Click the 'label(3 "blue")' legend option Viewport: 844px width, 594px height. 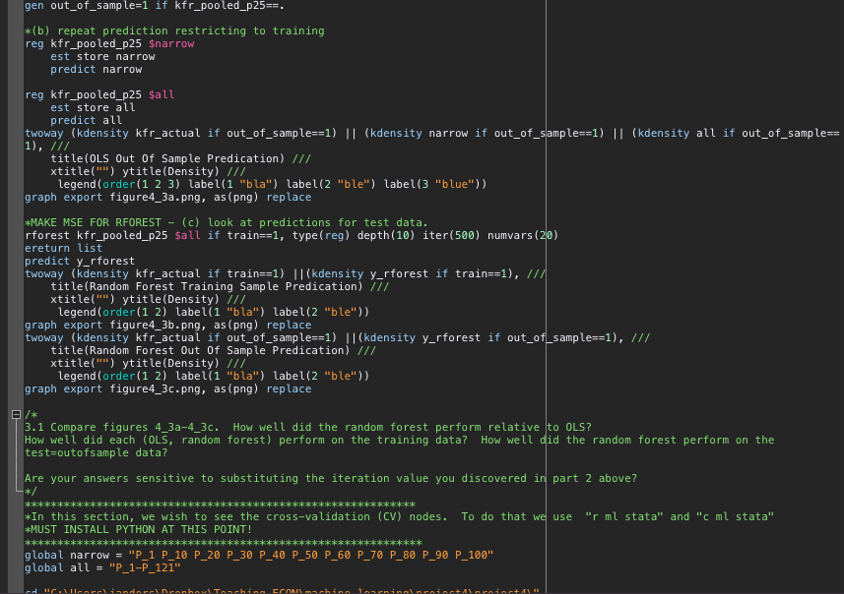[x=431, y=184]
